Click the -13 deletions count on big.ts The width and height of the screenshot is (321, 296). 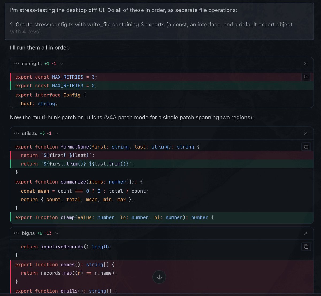48,233
